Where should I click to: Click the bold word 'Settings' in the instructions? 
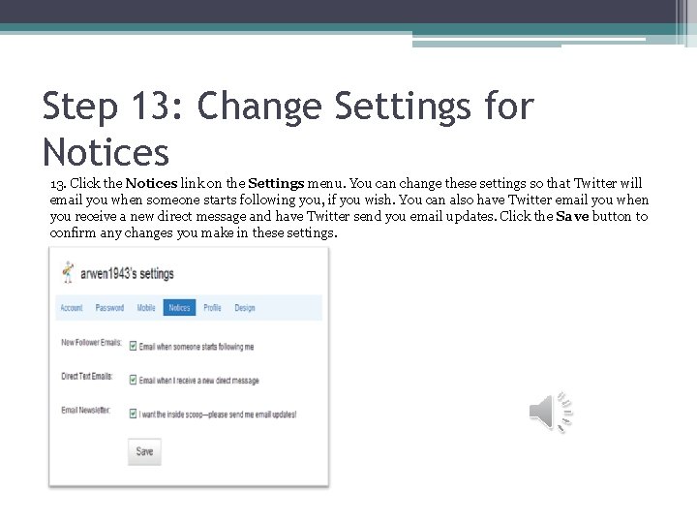click(276, 183)
